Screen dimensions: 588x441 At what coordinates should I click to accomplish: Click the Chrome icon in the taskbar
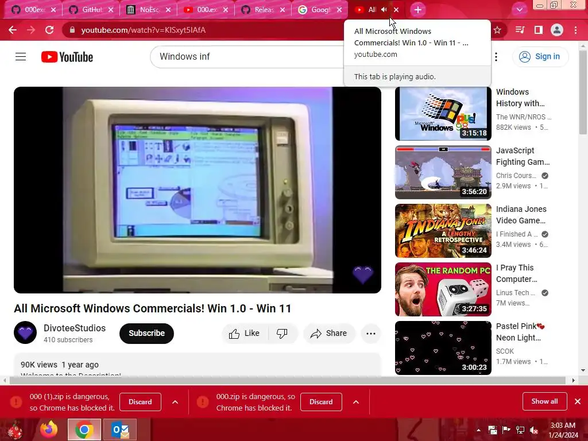pyautogui.click(x=84, y=430)
